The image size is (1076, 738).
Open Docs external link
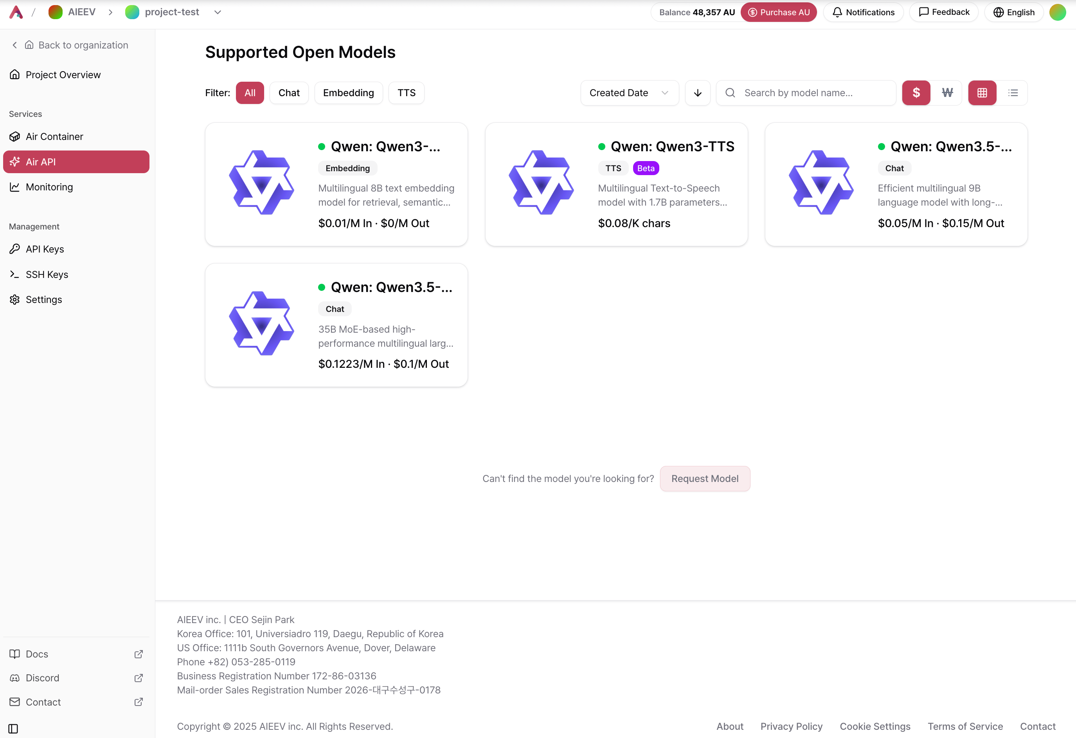click(x=76, y=654)
